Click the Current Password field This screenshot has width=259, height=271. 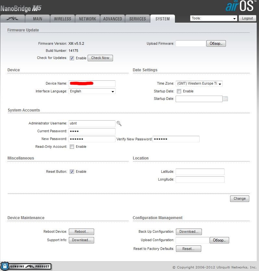92,131
